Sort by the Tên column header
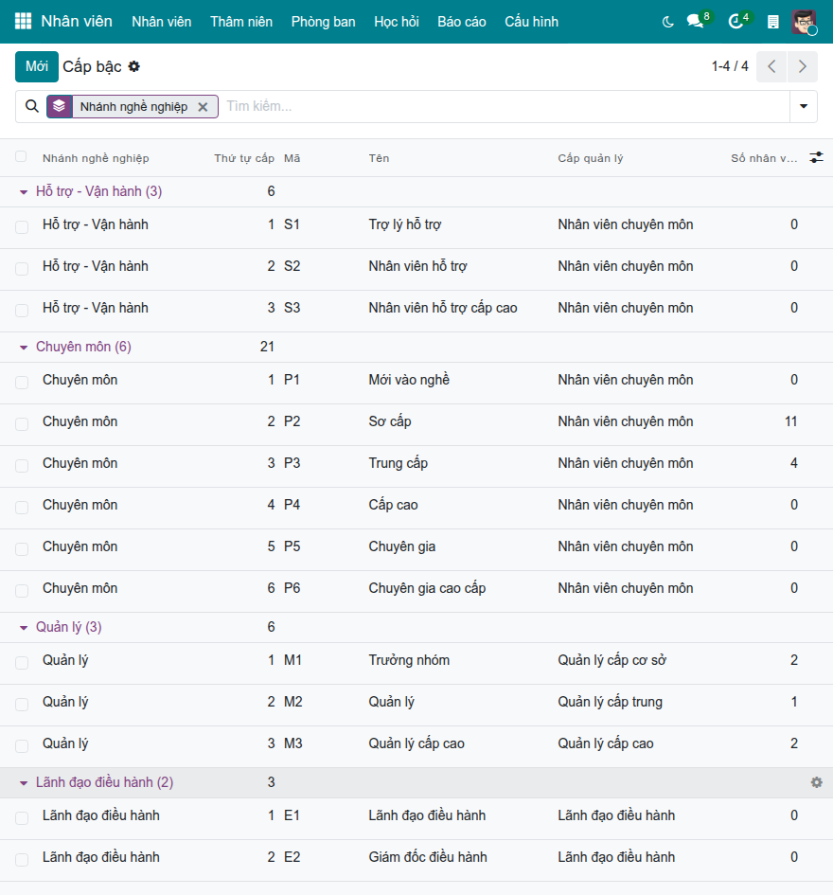This screenshot has height=895, width=833. pyautogui.click(x=379, y=158)
